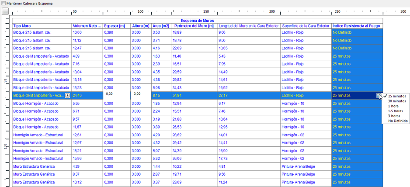This screenshot has width=410, height=187.
Task: Click the Perímetro del Muro column header
Action: (194, 26)
